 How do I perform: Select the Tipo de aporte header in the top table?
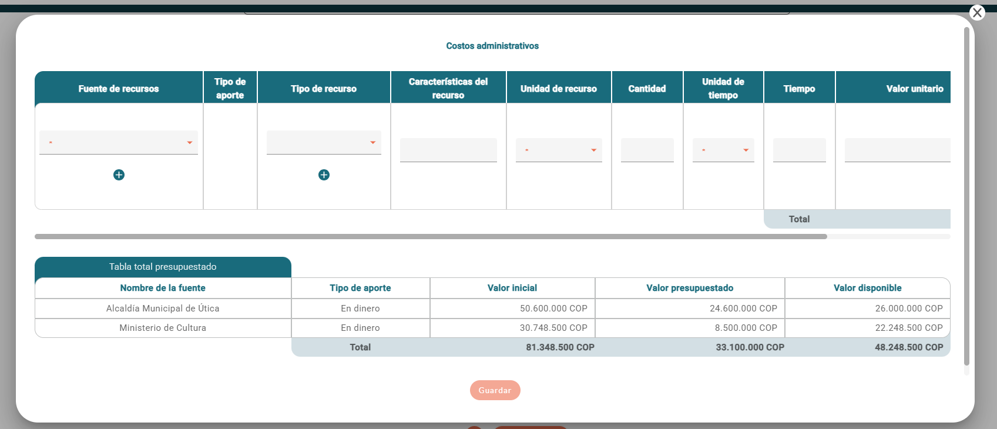pos(230,88)
